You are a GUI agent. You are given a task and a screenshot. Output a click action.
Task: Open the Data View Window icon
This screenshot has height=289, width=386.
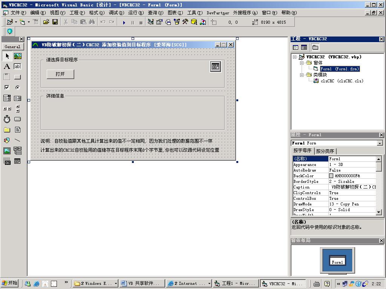pos(194,22)
